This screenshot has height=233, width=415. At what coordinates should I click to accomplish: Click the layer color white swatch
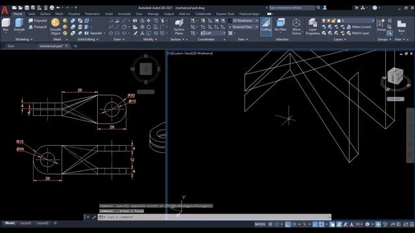(338, 21)
